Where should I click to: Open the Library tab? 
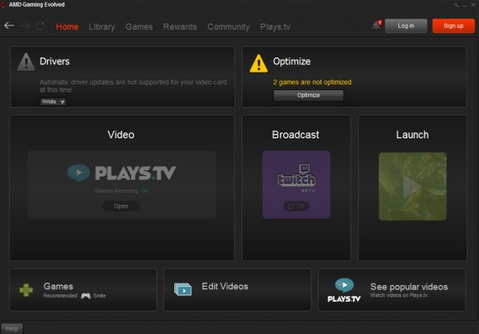coord(102,27)
